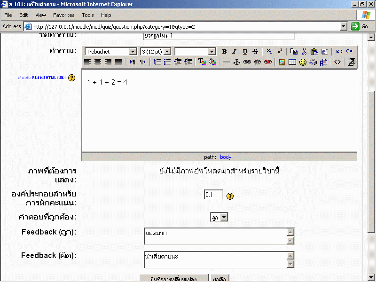Open the Trebuchet font family dropdown
The height and width of the screenshot is (282, 376).
click(133, 52)
